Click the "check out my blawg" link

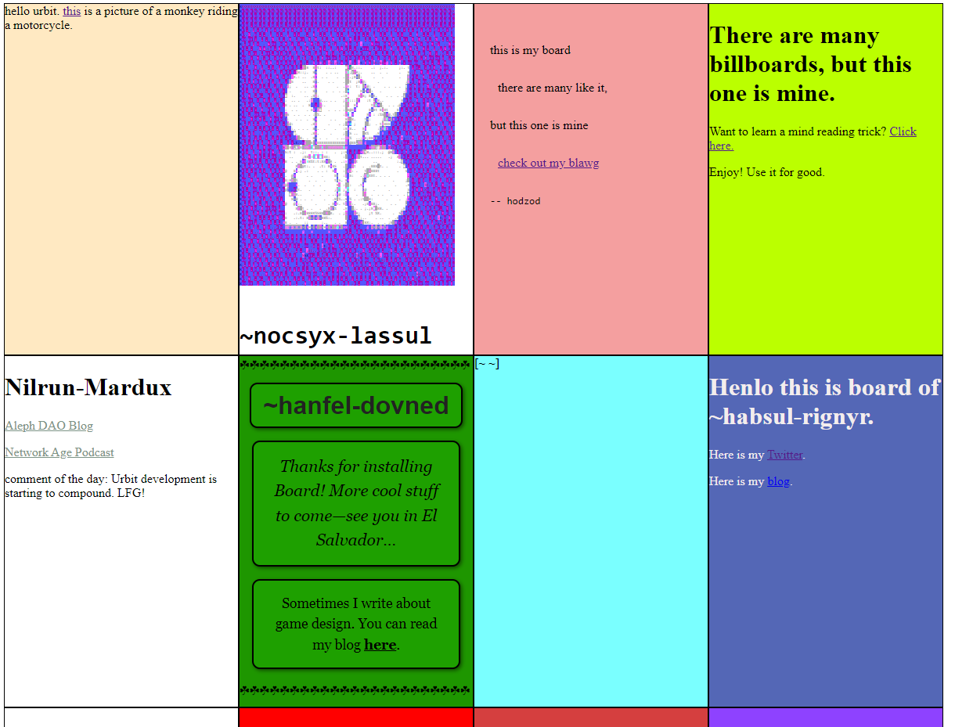[x=548, y=163]
